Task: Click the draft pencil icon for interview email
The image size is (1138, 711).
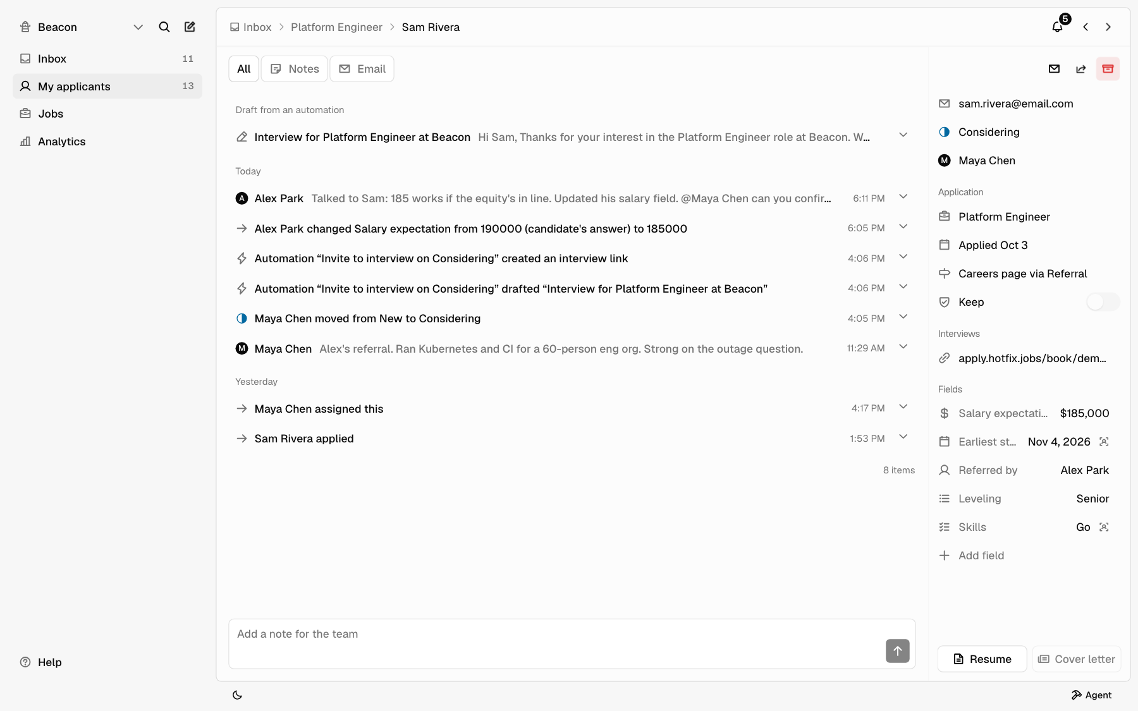Action: click(x=242, y=137)
